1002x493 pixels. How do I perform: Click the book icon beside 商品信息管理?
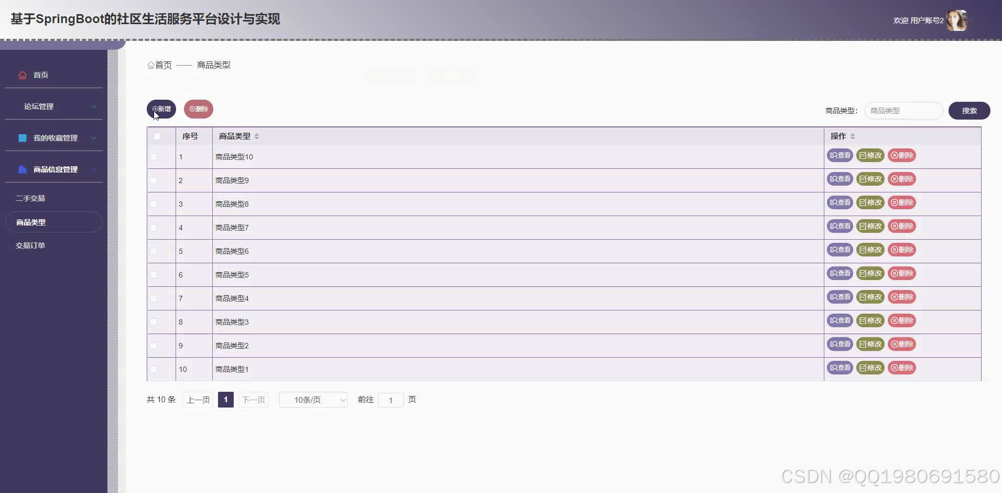click(22, 169)
